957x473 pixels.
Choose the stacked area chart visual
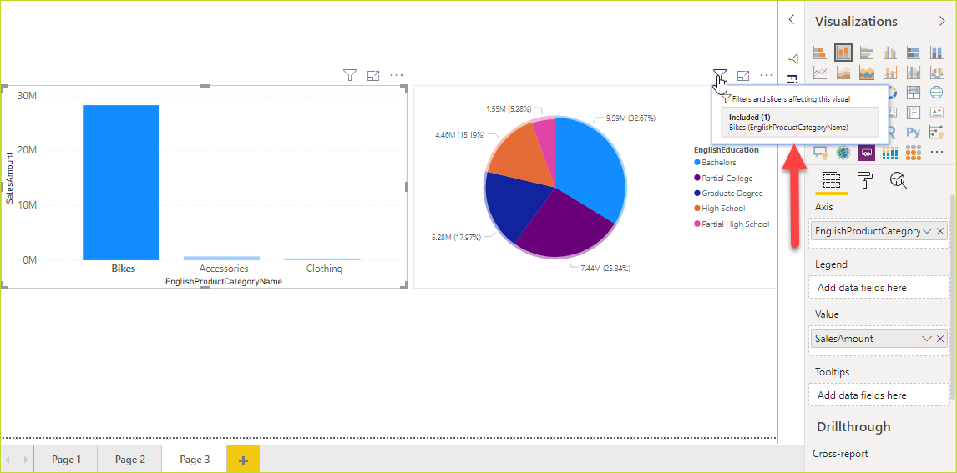coord(867,73)
